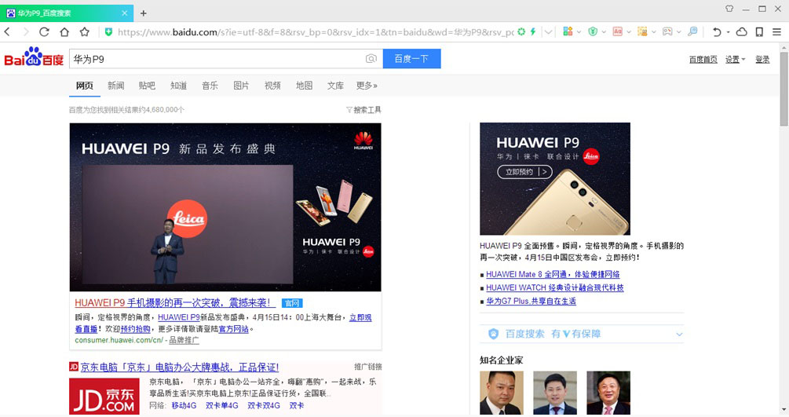Click the 预约抢购 link
The height and width of the screenshot is (417, 789).
tap(135, 329)
